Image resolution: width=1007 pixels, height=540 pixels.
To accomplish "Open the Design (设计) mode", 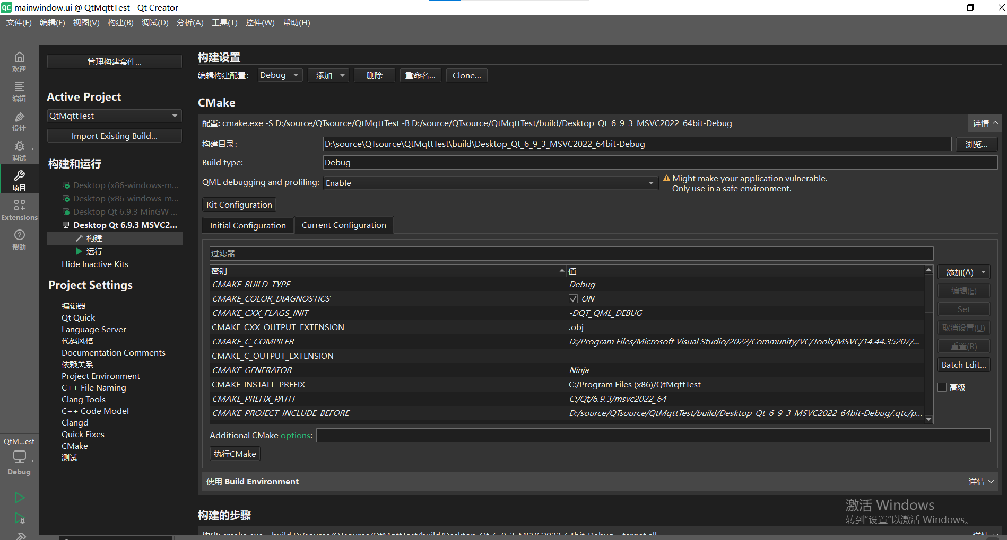I will click(x=19, y=121).
